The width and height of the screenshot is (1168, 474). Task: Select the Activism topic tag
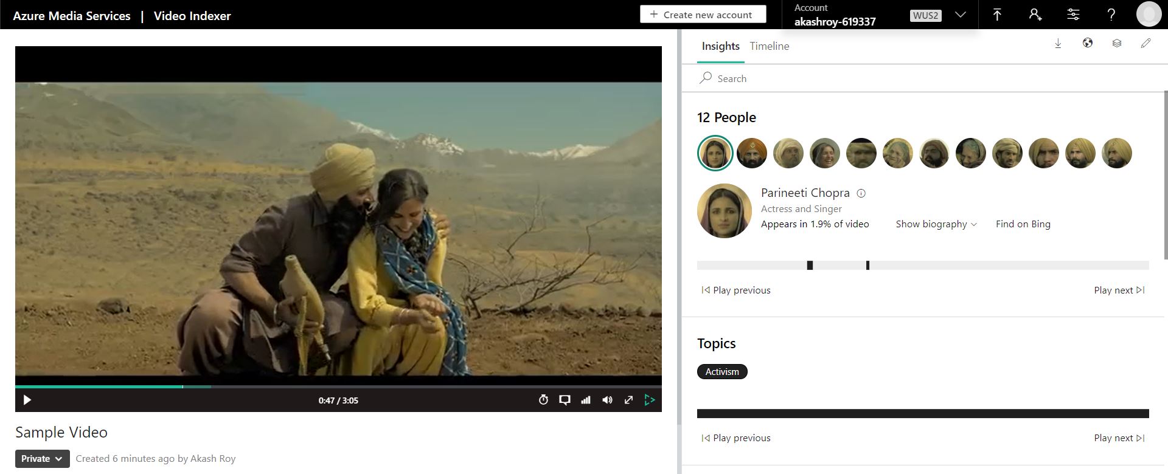pyautogui.click(x=722, y=372)
